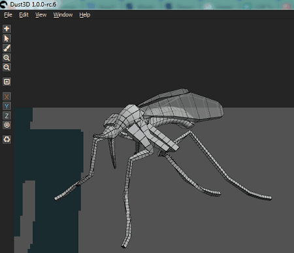Screen dimensions: 294x253
Task: Open the File menu
Action: tap(8, 15)
